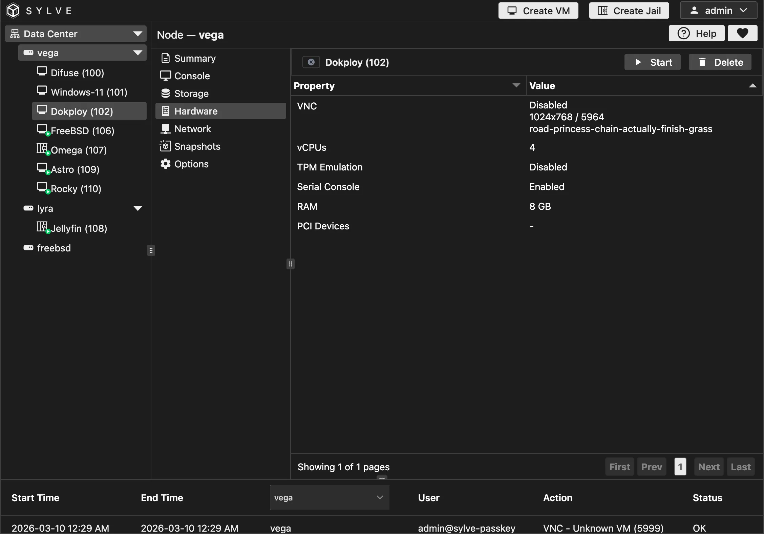Switch to the Network tab
This screenshot has width=764, height=534.
click(x=192, y=129)
